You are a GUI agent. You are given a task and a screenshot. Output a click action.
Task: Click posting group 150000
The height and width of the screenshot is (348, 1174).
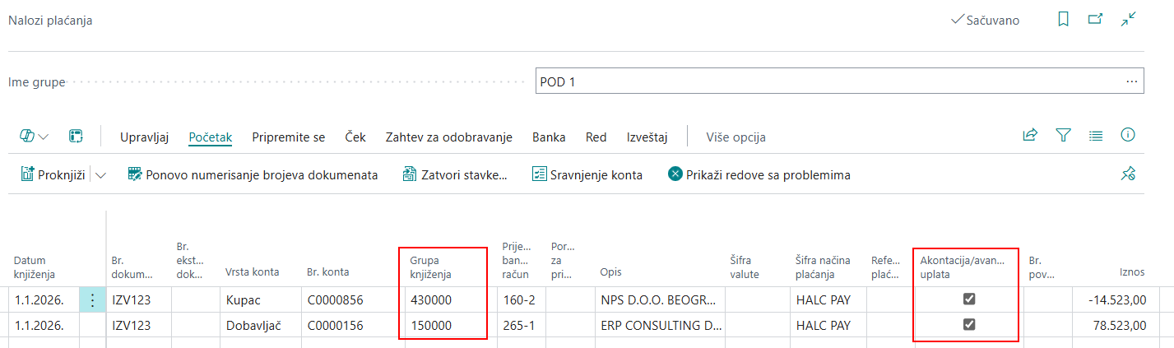click(x=431, y=325)
